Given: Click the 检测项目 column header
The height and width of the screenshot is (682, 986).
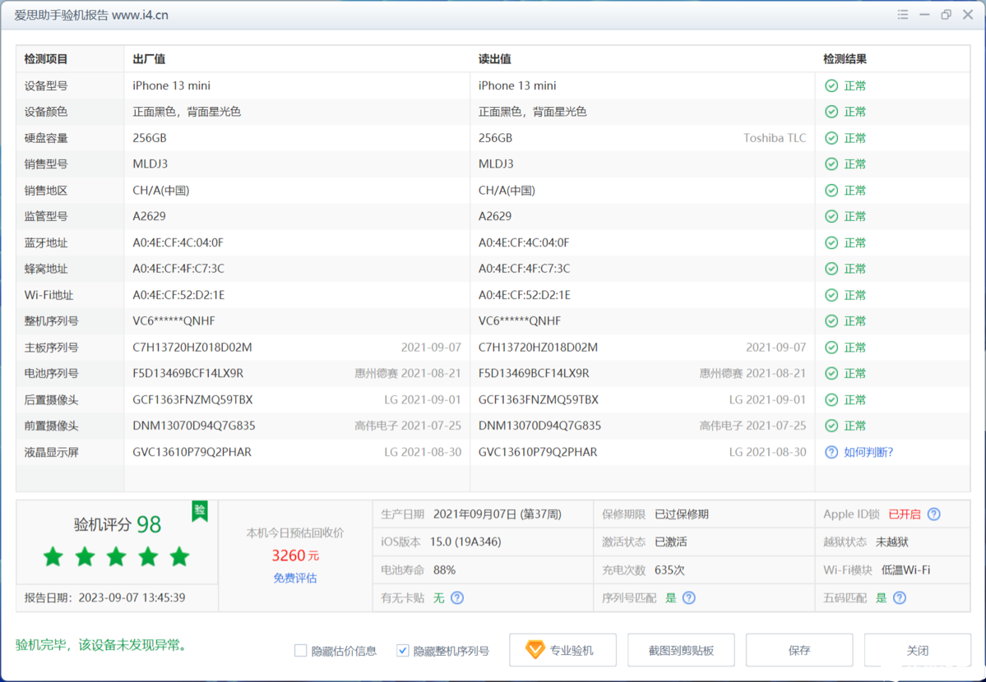Looking at the screenshot, I should 46,59.
